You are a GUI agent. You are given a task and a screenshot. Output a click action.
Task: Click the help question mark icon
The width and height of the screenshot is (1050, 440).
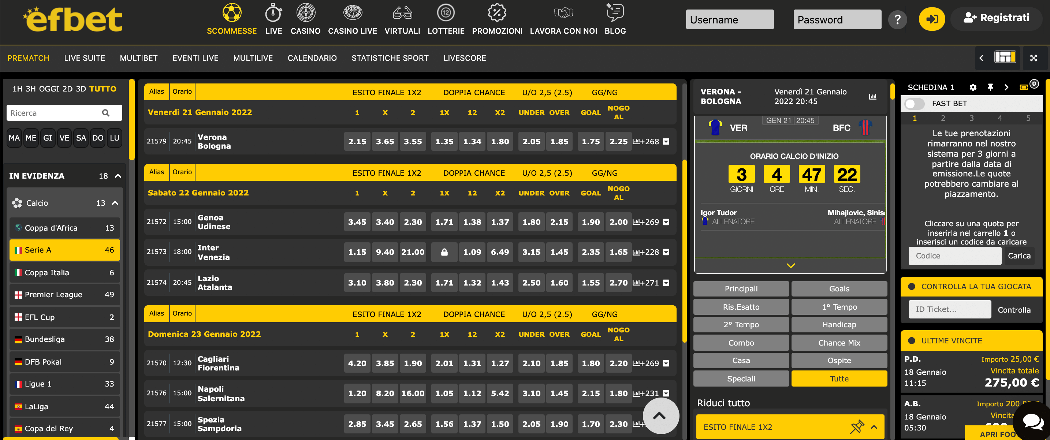897,19
